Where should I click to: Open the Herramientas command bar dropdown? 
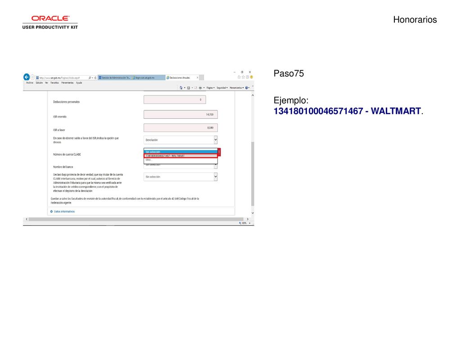(x=237, y=88)
